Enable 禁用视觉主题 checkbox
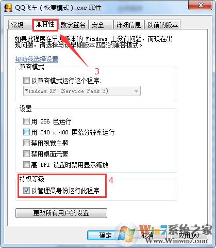 coord(26,143)
